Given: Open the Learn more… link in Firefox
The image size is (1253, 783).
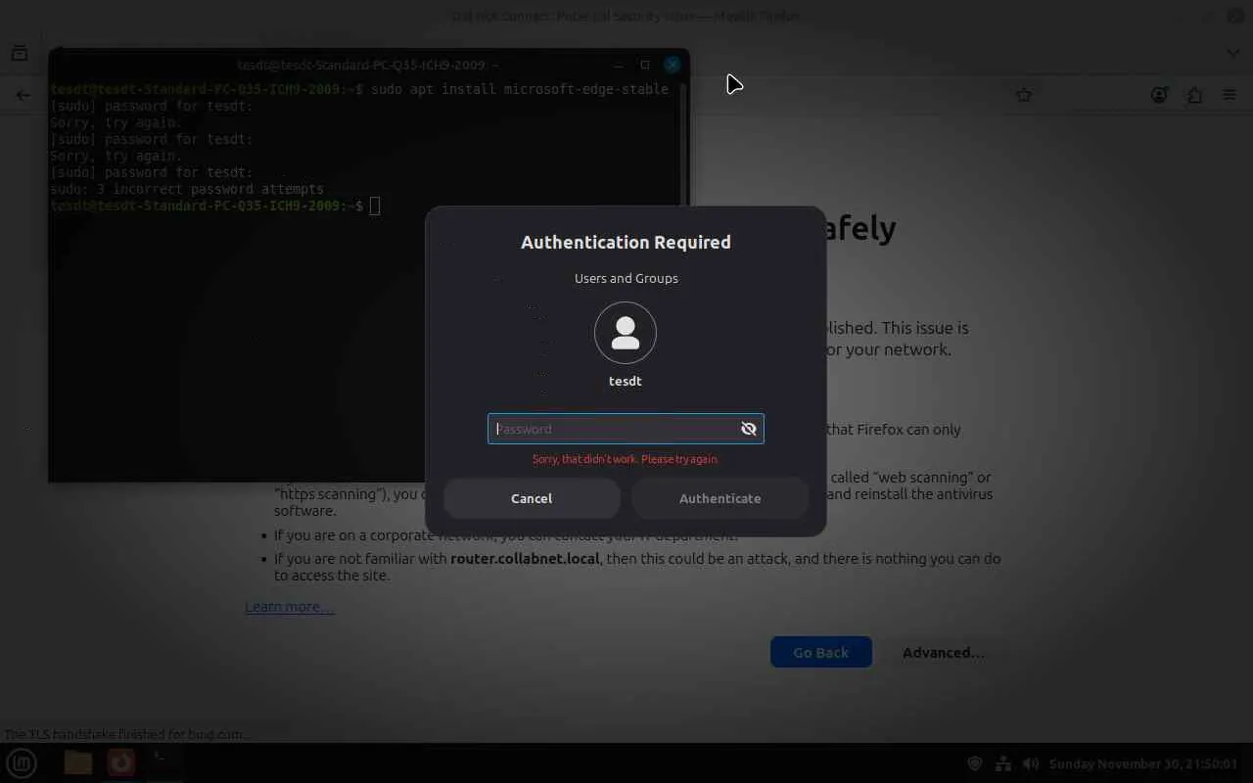Looking at the screenshot, I should [x=289, y=607].
